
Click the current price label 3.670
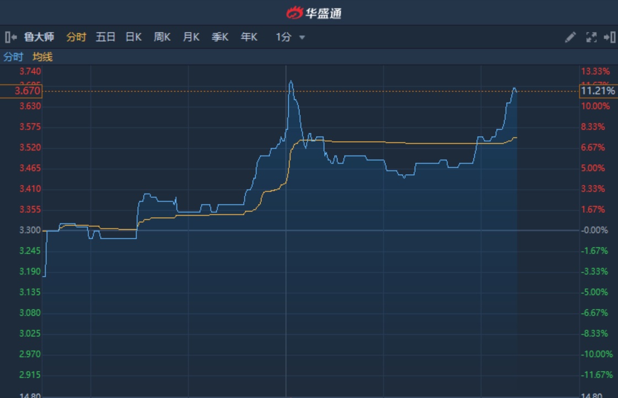click(x=22, y=91)
